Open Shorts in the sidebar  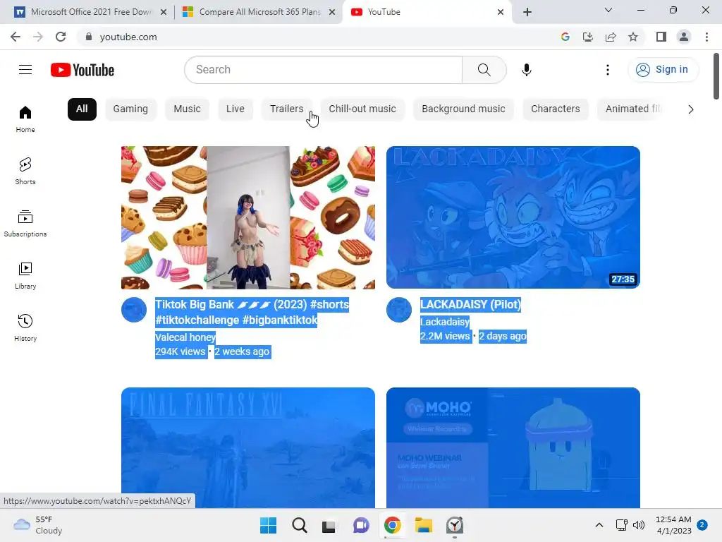(25, 171)
